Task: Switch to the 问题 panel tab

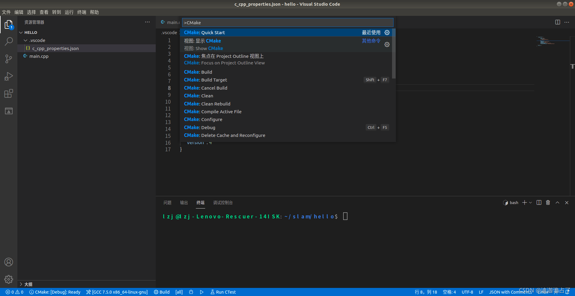Action: pos(167,203)
